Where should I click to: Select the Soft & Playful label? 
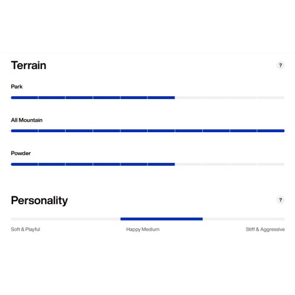coord(25,230)
